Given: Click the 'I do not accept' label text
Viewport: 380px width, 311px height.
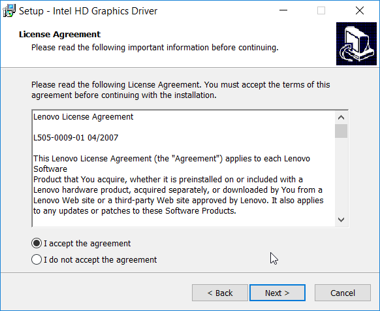Looking at the screenshot, I should 101,260.
